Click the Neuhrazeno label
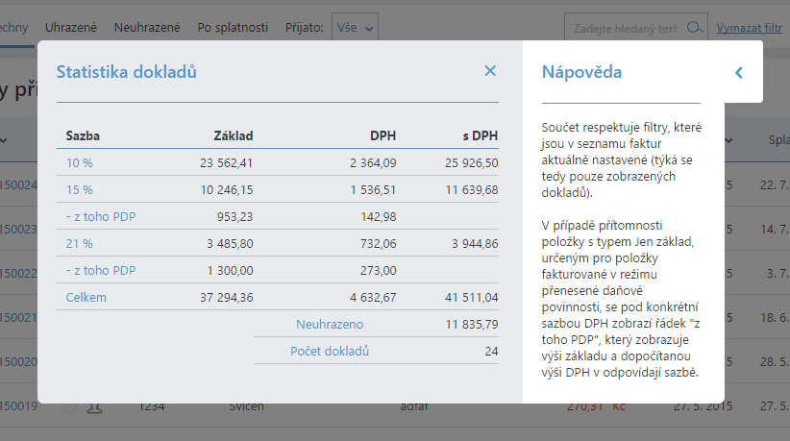The image size is (790, 441). pyautogui.click(x=330, y=324)
